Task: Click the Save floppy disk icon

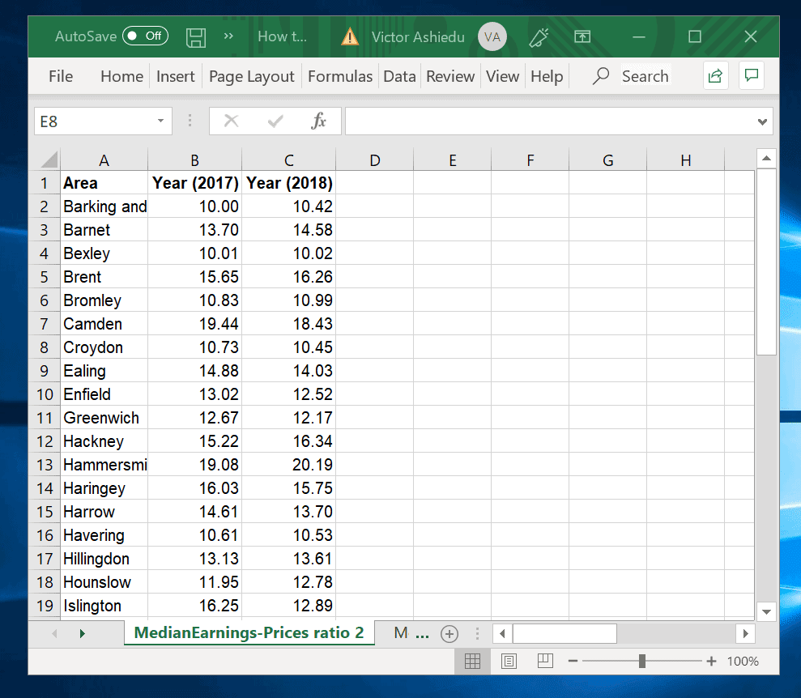Action: click(196, 36)
